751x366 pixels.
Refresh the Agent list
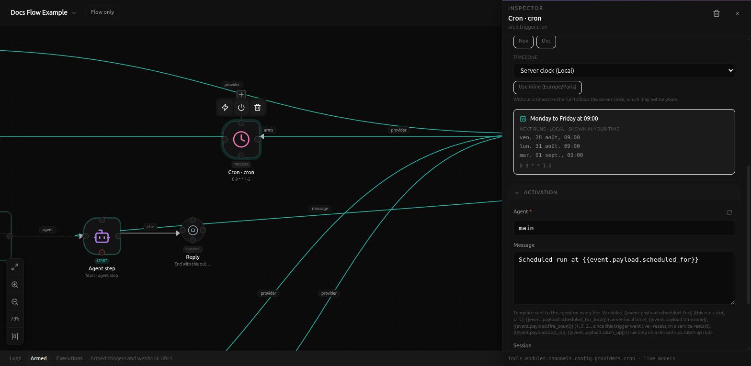pos(729,212)
